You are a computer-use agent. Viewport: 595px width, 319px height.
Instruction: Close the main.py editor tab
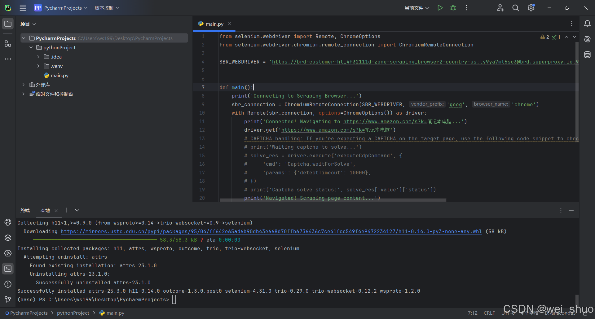(229, 24)
